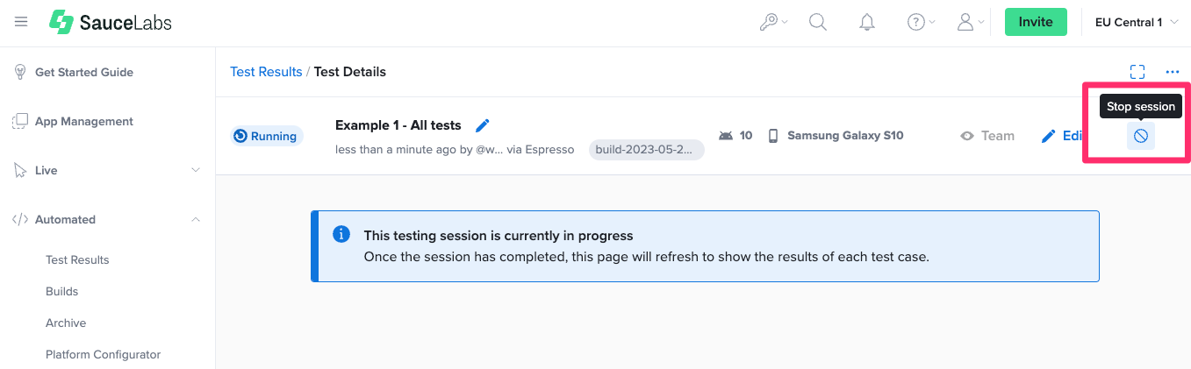Click the pencil icon beside test name
The height and width of the screenshot is (369, 1191).
click(482, 125)
